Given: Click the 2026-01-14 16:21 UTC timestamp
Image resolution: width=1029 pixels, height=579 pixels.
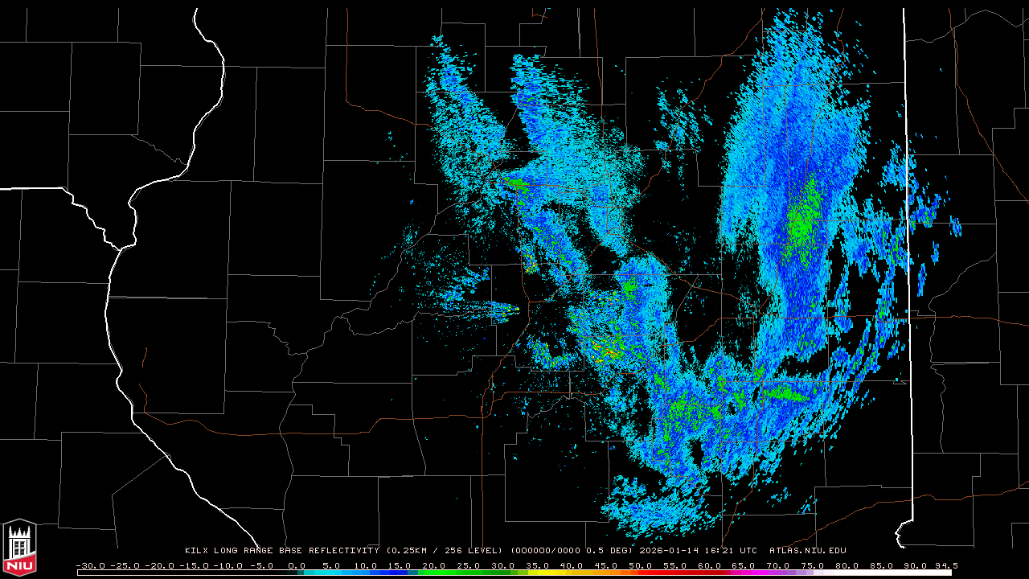Looking at the screenshot, I should coord(698,551).
